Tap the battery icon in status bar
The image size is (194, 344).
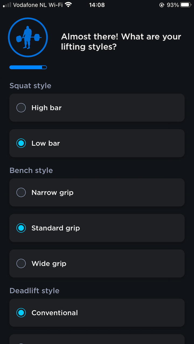pos(186,5)
